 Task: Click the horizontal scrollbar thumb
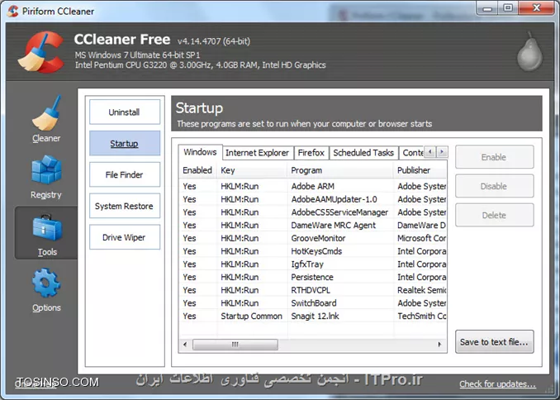tap(235, 345)
